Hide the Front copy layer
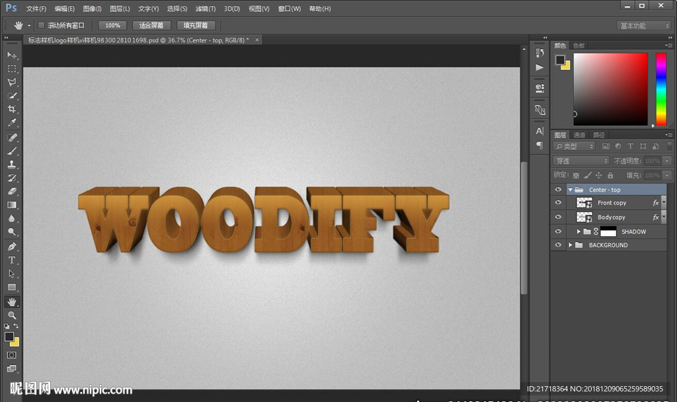Image resolution: width=677 pixels, height=402 pixels. [558, 202]
